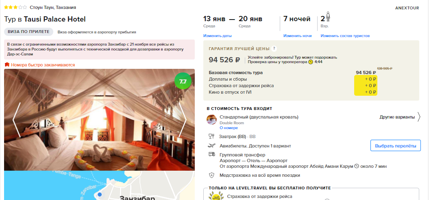Expand Другие варианты room options chevron
The width and height of the screenshot is (429, 200).
tap(419, 117)
